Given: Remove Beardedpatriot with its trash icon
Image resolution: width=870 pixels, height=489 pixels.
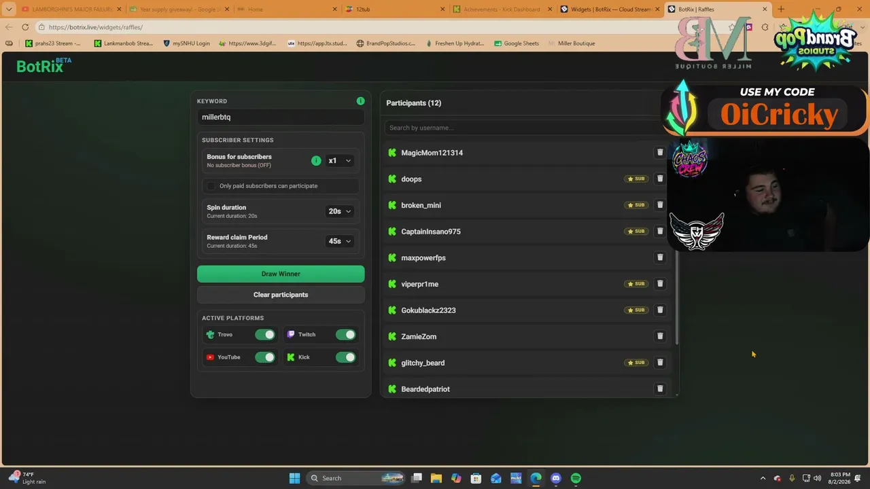Looking at the screenshot, I should (659, 389).
